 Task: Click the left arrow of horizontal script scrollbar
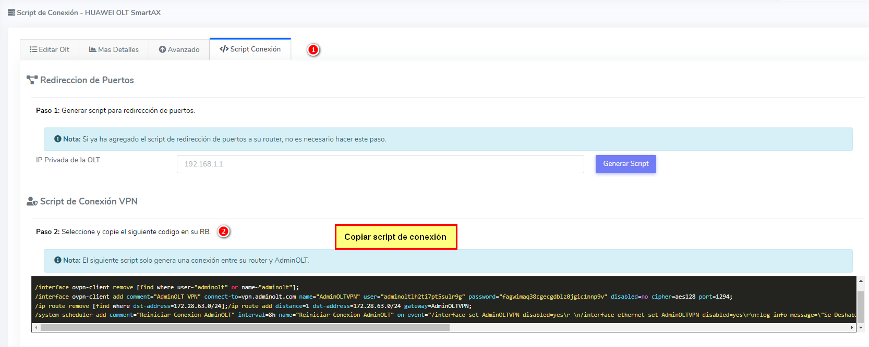tap(36, 328)
